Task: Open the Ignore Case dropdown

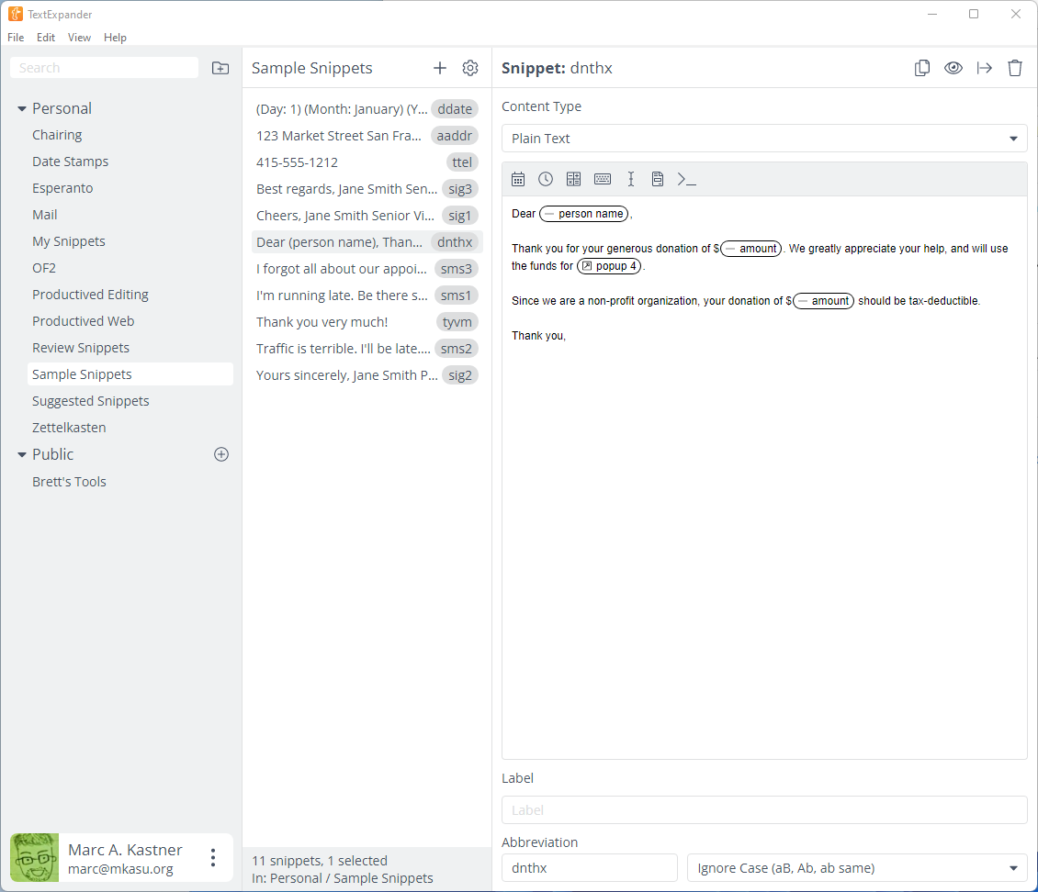Action: coord(856,868)
